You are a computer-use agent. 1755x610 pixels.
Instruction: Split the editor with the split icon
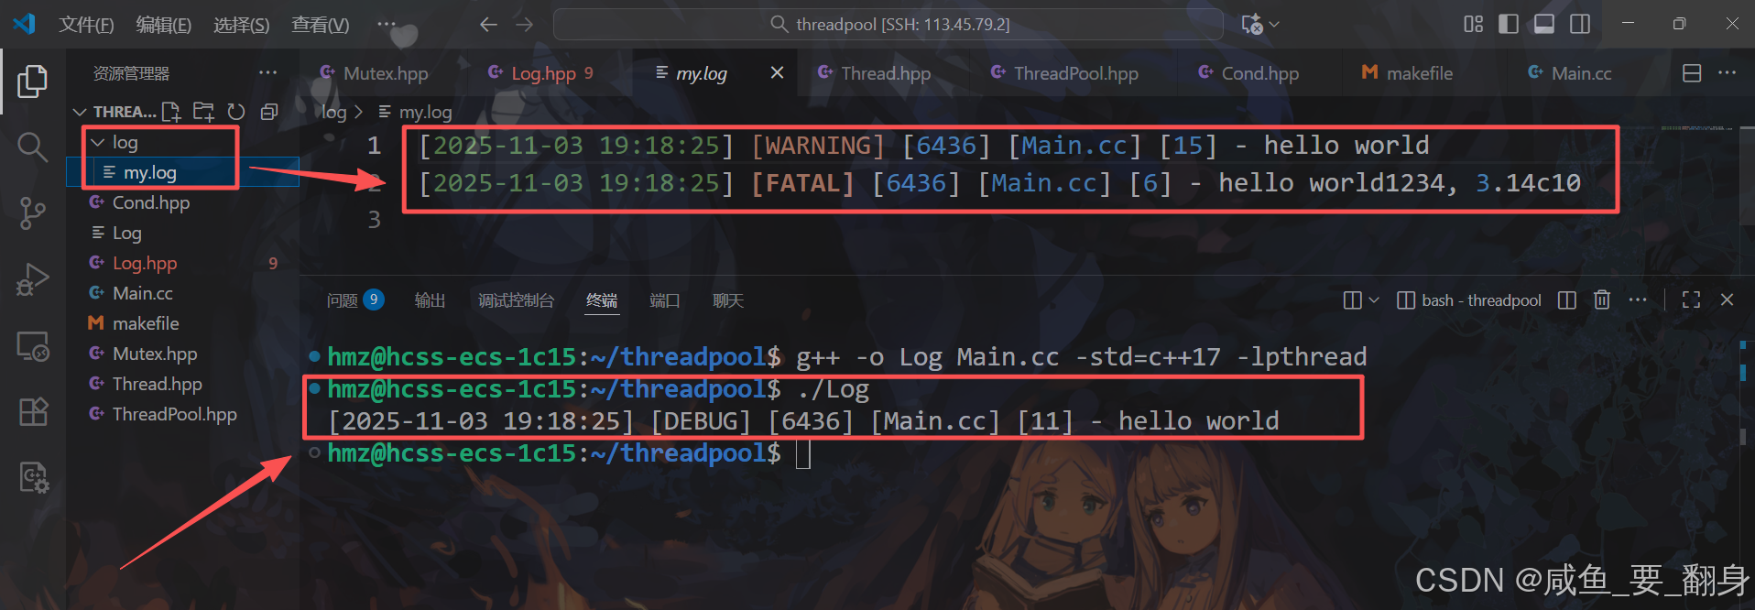point(1692,73)
